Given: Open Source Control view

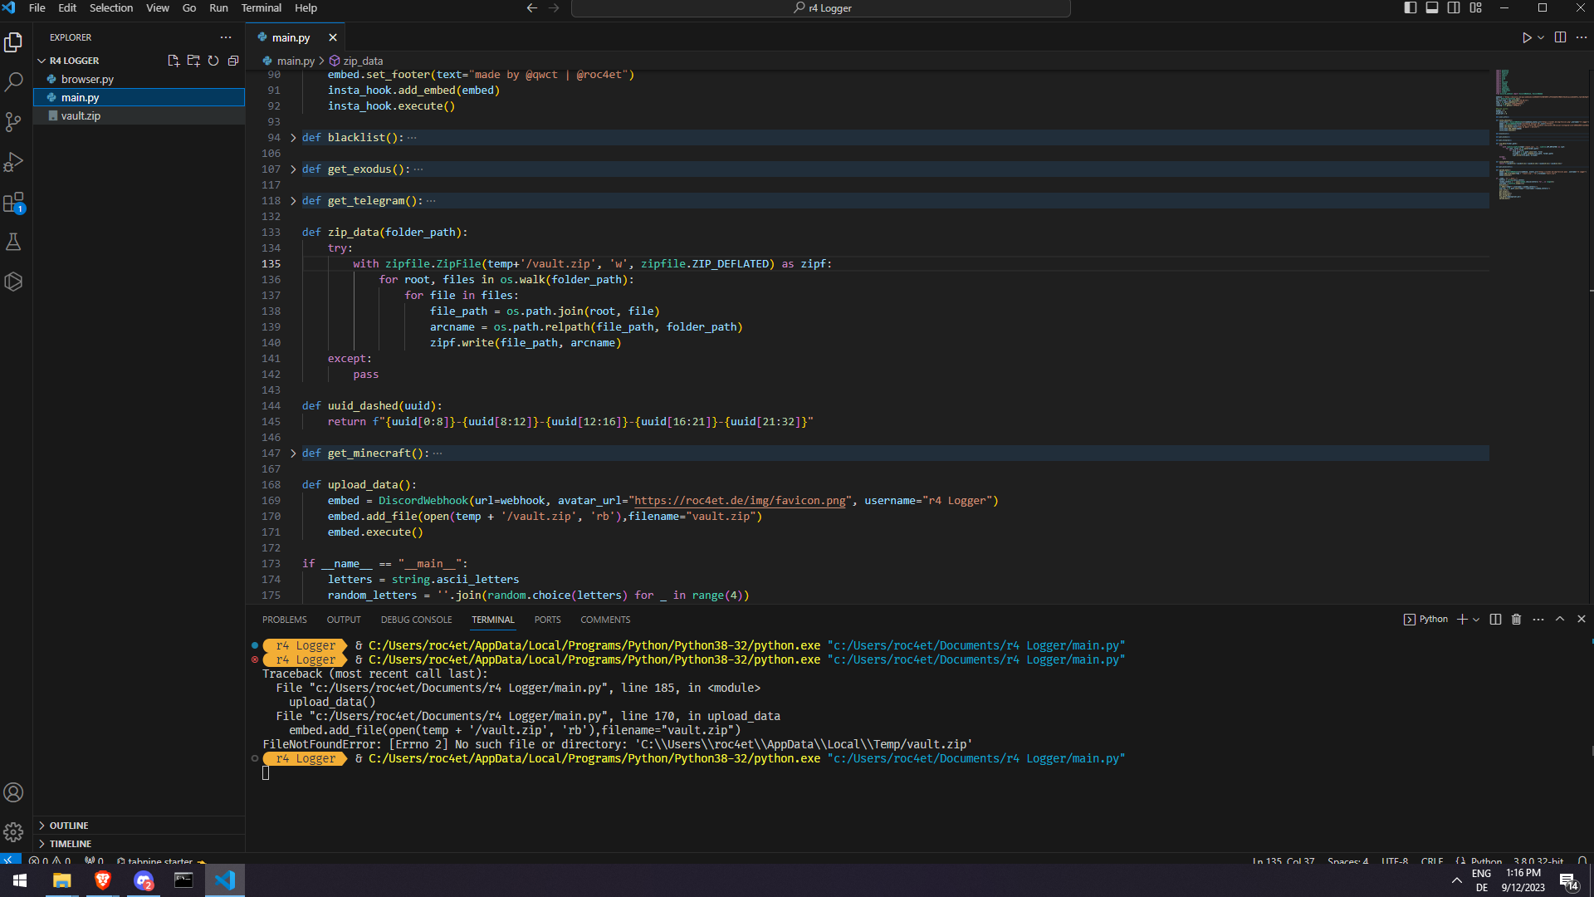Looking at the screenshot, I should point(13,122).
